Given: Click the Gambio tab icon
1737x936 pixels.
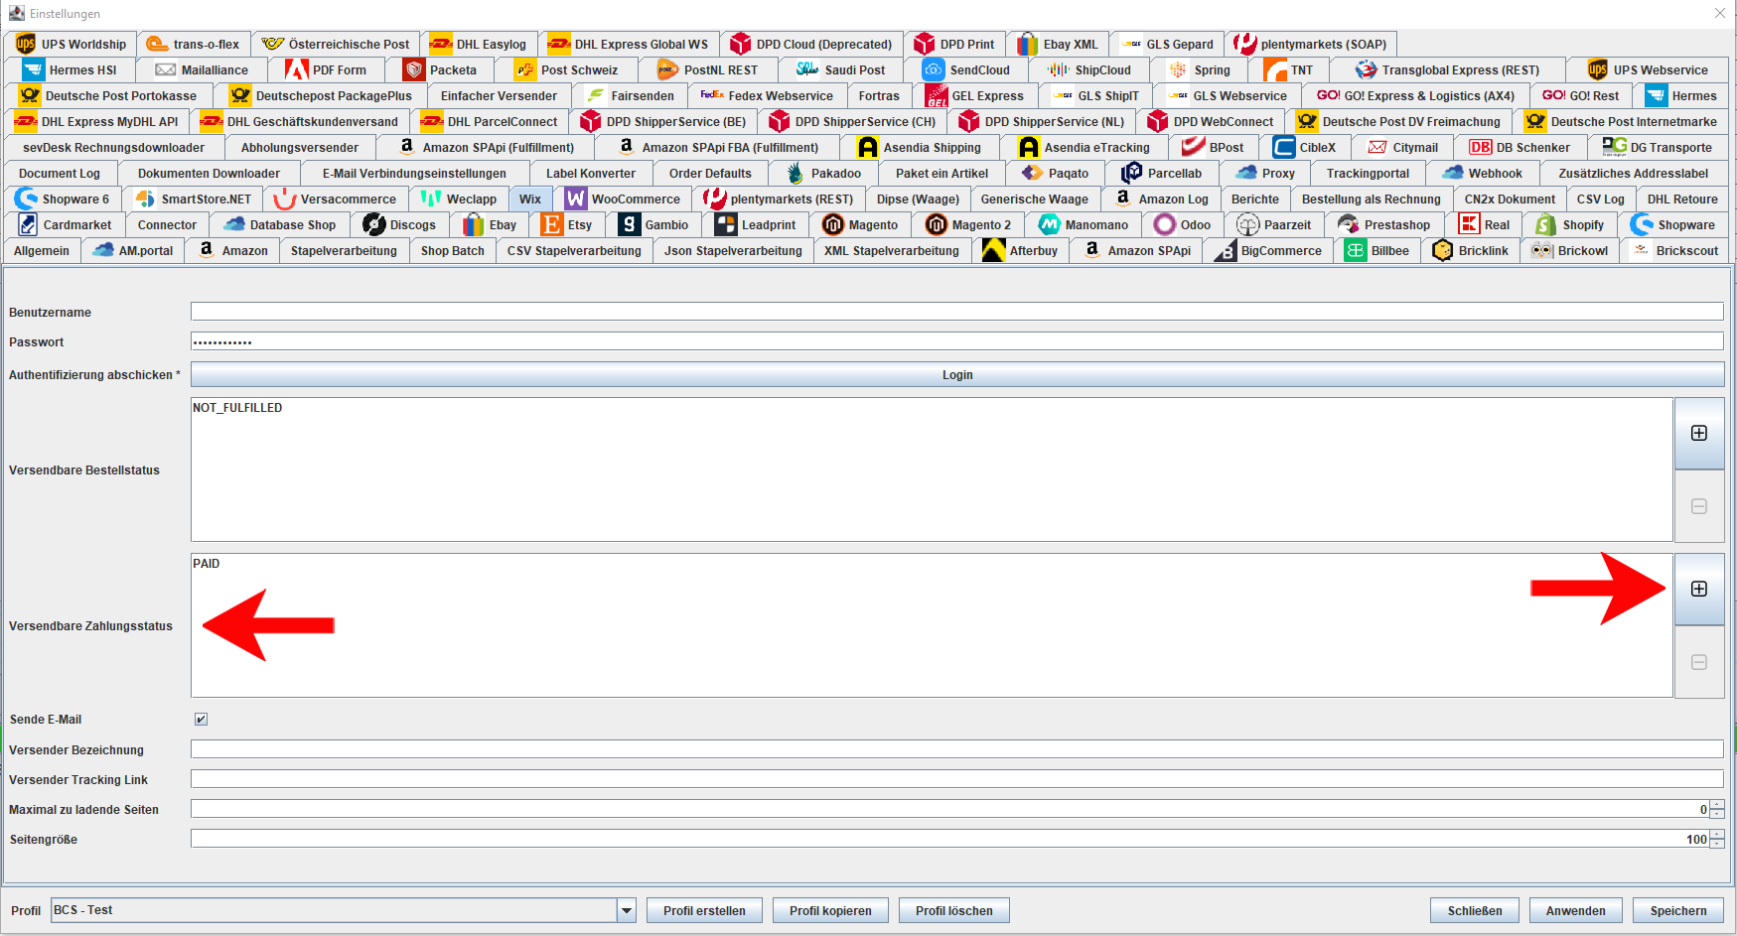Looking at the screenshot, I should point(630,224).
